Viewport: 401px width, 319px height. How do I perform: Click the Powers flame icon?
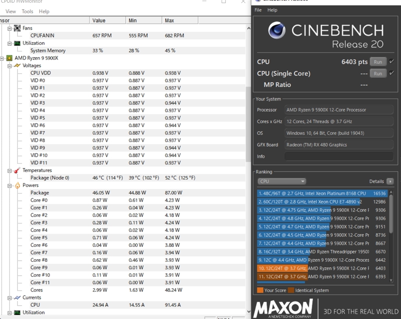(17, 185)
